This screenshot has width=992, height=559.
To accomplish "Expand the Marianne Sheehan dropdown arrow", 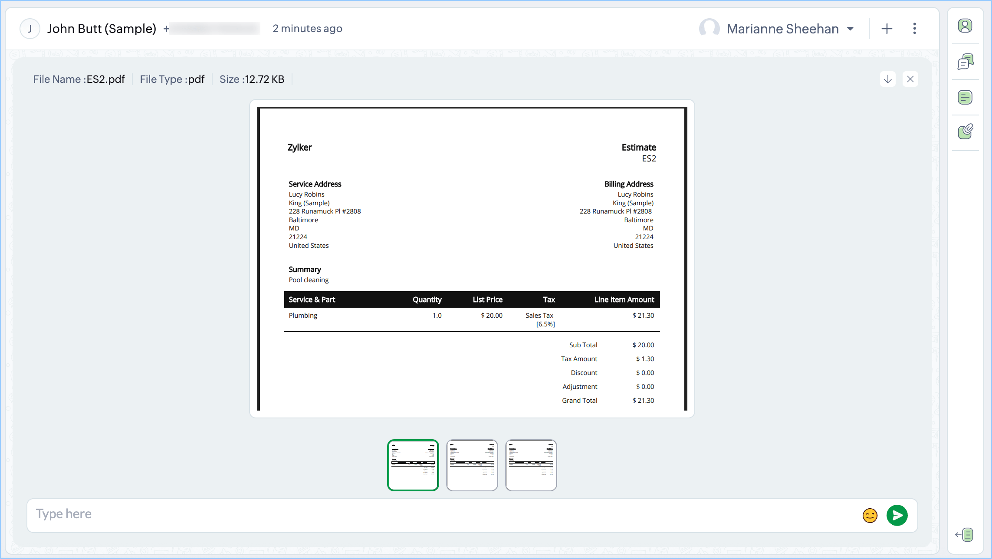I will point(851,29).
